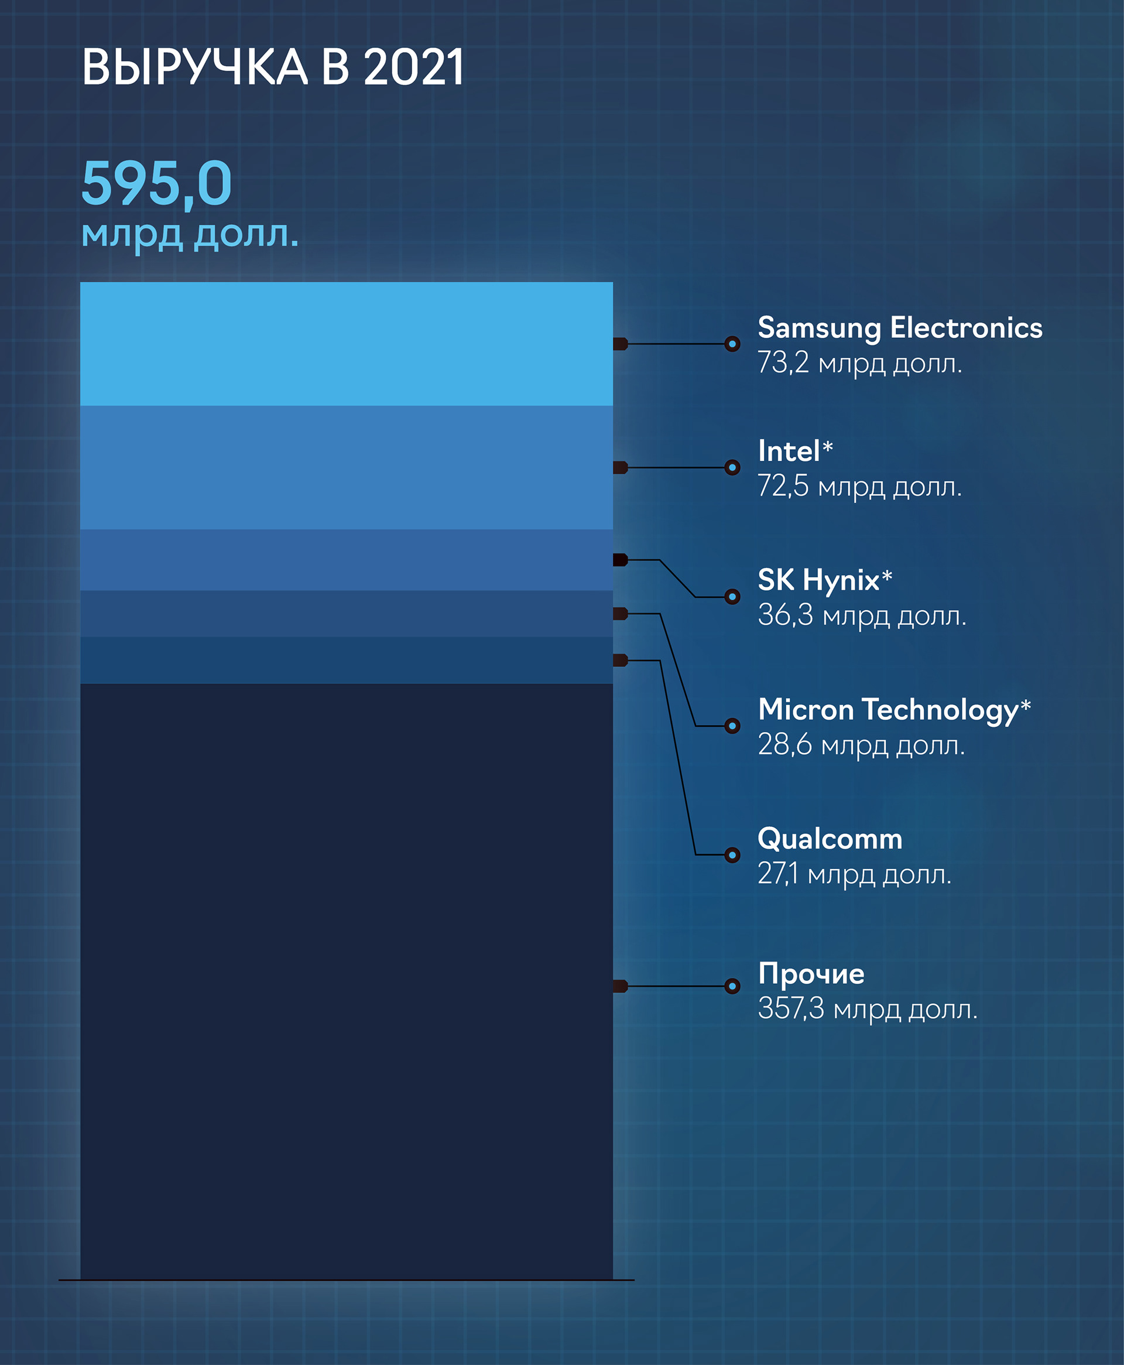
Task: Click the circle marker beside SK Hynix
Action: pyautogui.click(x=732, y=596)
